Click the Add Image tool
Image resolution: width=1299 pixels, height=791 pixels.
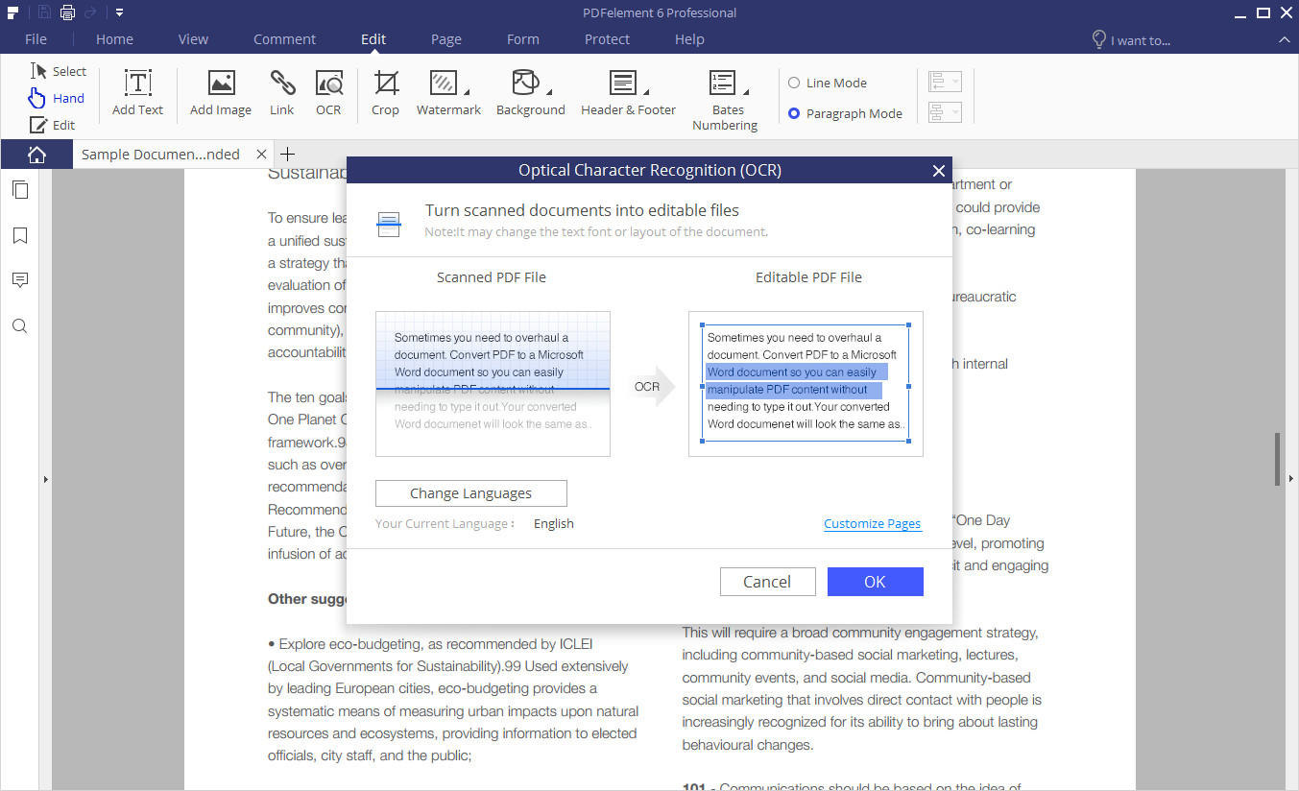(221, 93)
